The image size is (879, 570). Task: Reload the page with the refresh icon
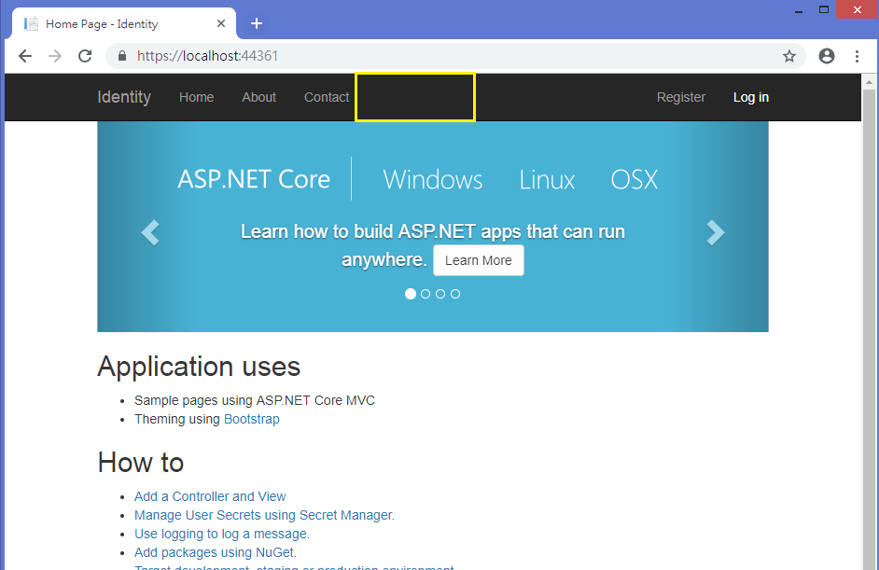click(x=85, y=56)
